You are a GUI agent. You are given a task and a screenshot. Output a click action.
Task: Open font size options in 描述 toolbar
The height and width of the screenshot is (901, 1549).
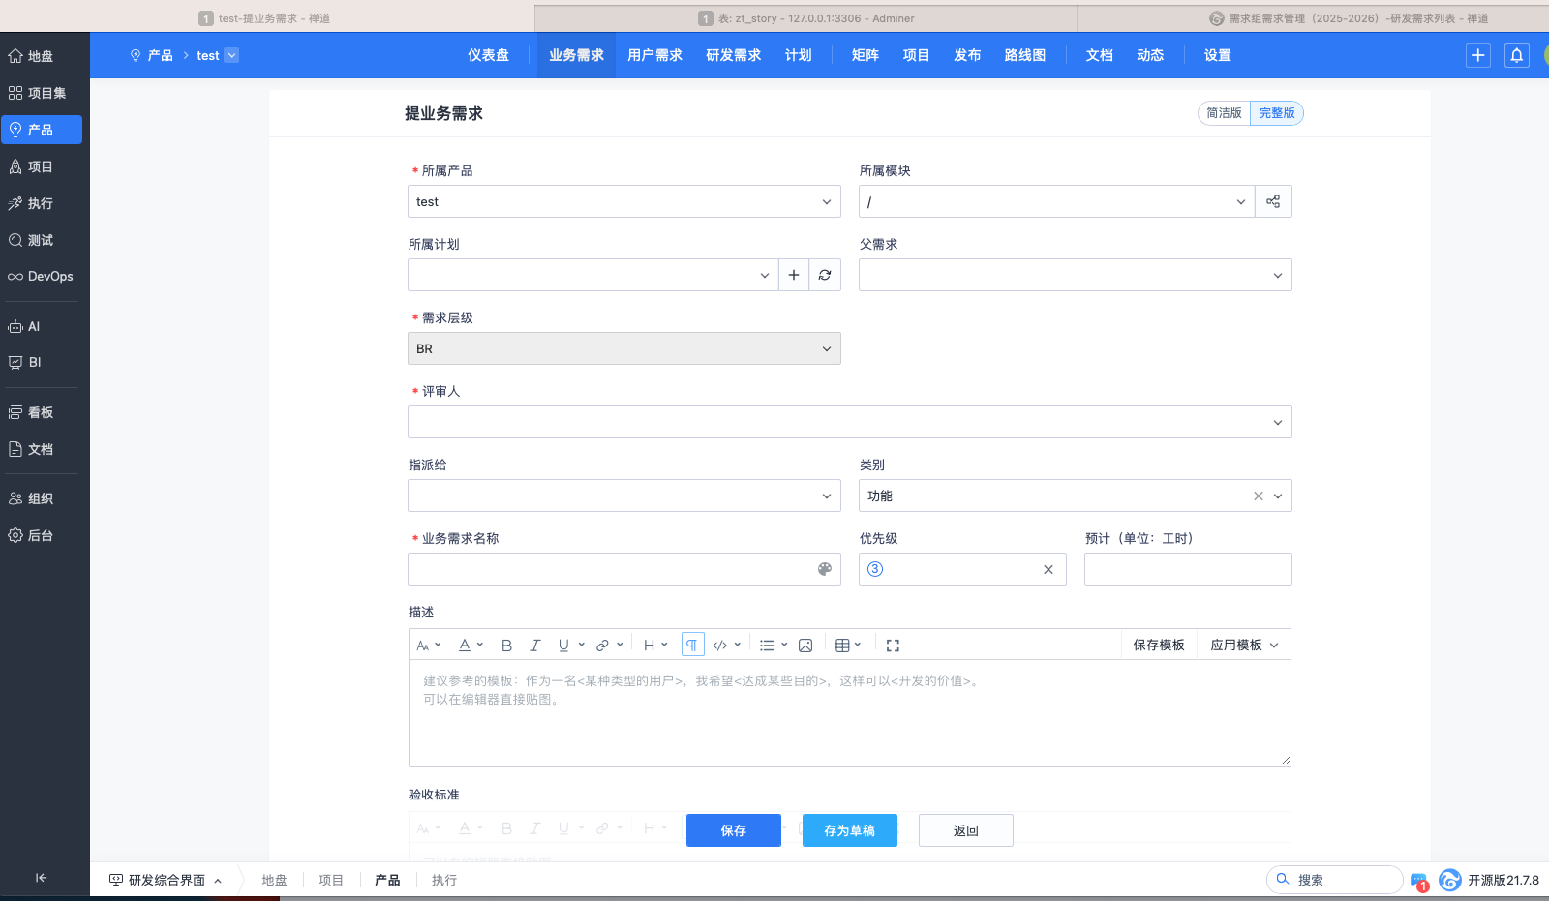click(429, 646)
